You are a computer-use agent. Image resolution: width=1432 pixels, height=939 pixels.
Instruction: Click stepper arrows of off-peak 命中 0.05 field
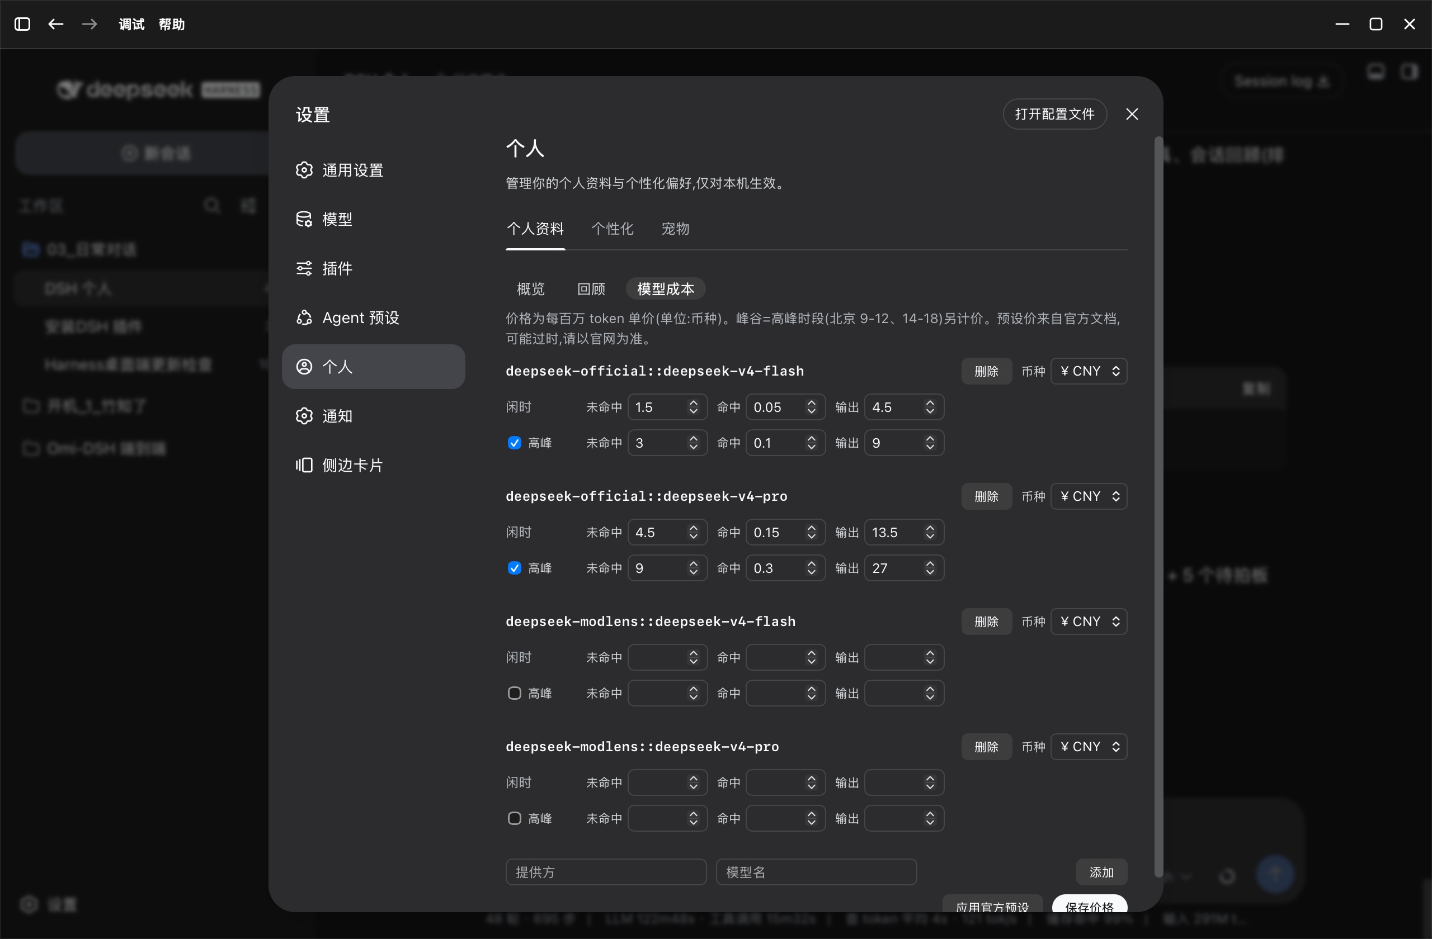click(811, 407)
